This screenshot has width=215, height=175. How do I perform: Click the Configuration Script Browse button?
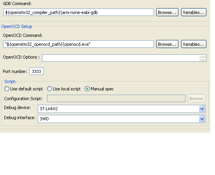tap(196, 99)
